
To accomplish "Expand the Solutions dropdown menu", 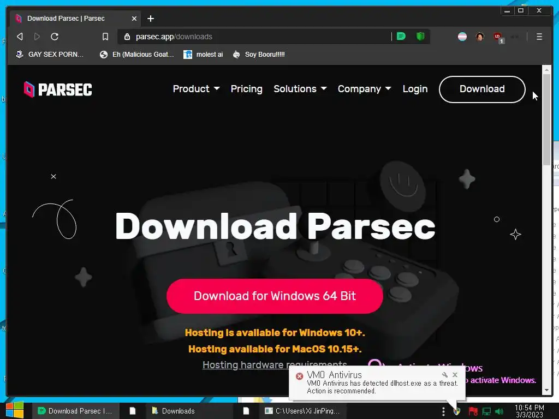I will click(300, 89).
